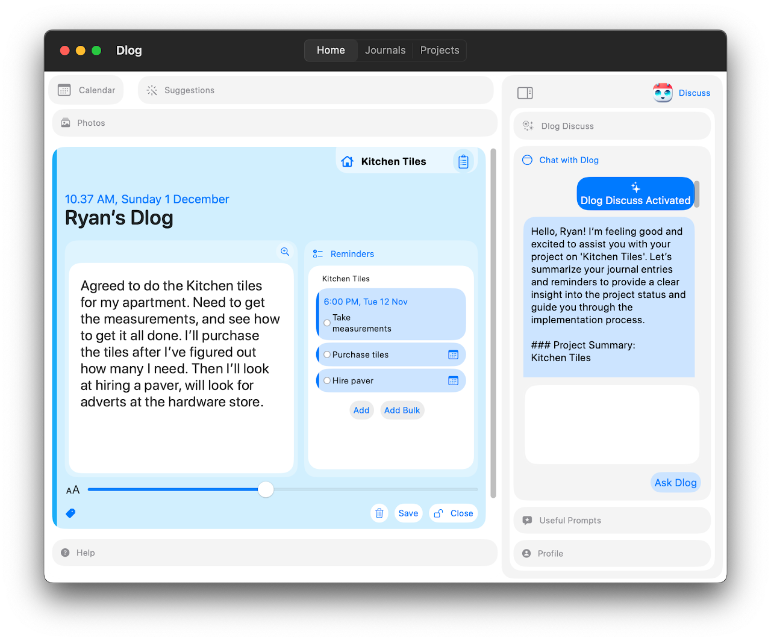Check off Purchase tiles reminder

327,355
